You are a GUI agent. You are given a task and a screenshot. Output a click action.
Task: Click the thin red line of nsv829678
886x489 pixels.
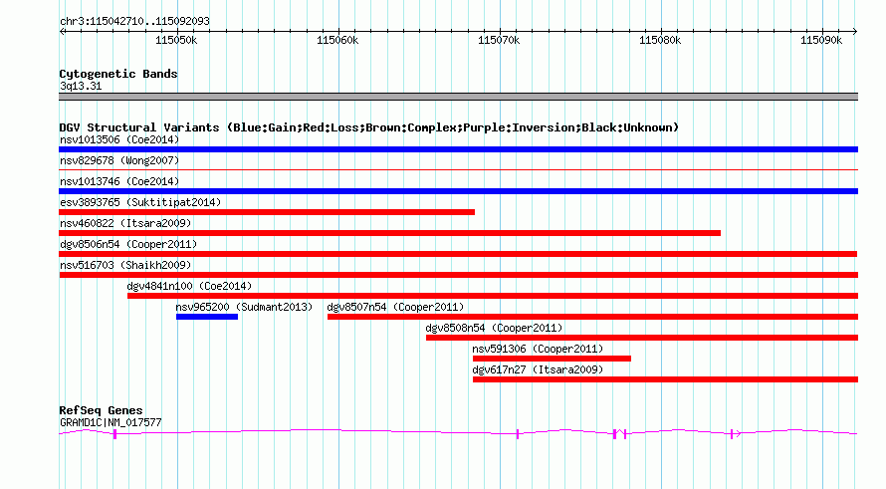point(458,169)
